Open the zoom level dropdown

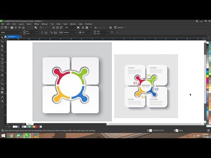click(75, 28)
